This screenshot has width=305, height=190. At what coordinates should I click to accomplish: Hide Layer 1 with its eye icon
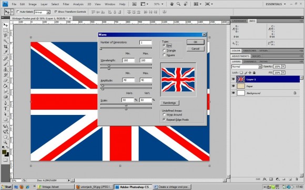click(233, 79)
